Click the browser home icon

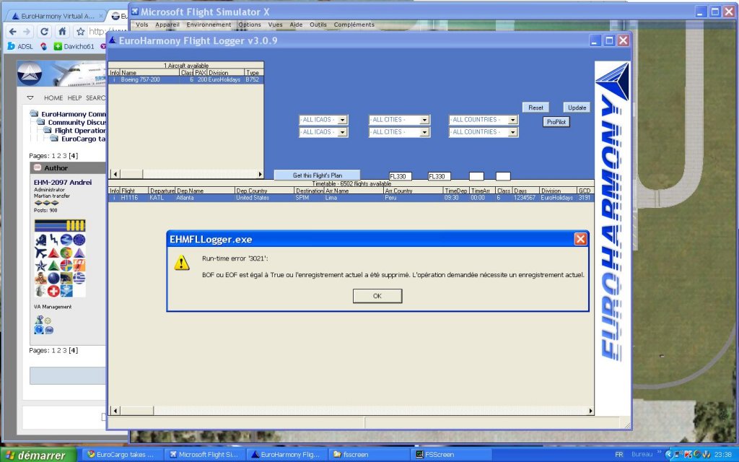coord(62,32)
